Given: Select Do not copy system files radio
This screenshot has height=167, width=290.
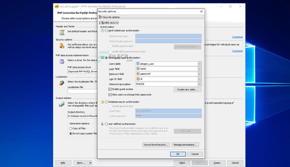Looking at the screenshot, I should point(71,134).
